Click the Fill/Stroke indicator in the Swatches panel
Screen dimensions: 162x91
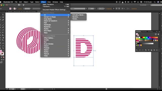click(137, 34)
